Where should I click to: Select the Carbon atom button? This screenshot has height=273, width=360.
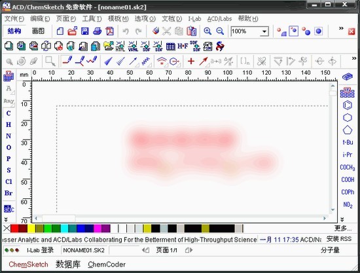(9, 113)
